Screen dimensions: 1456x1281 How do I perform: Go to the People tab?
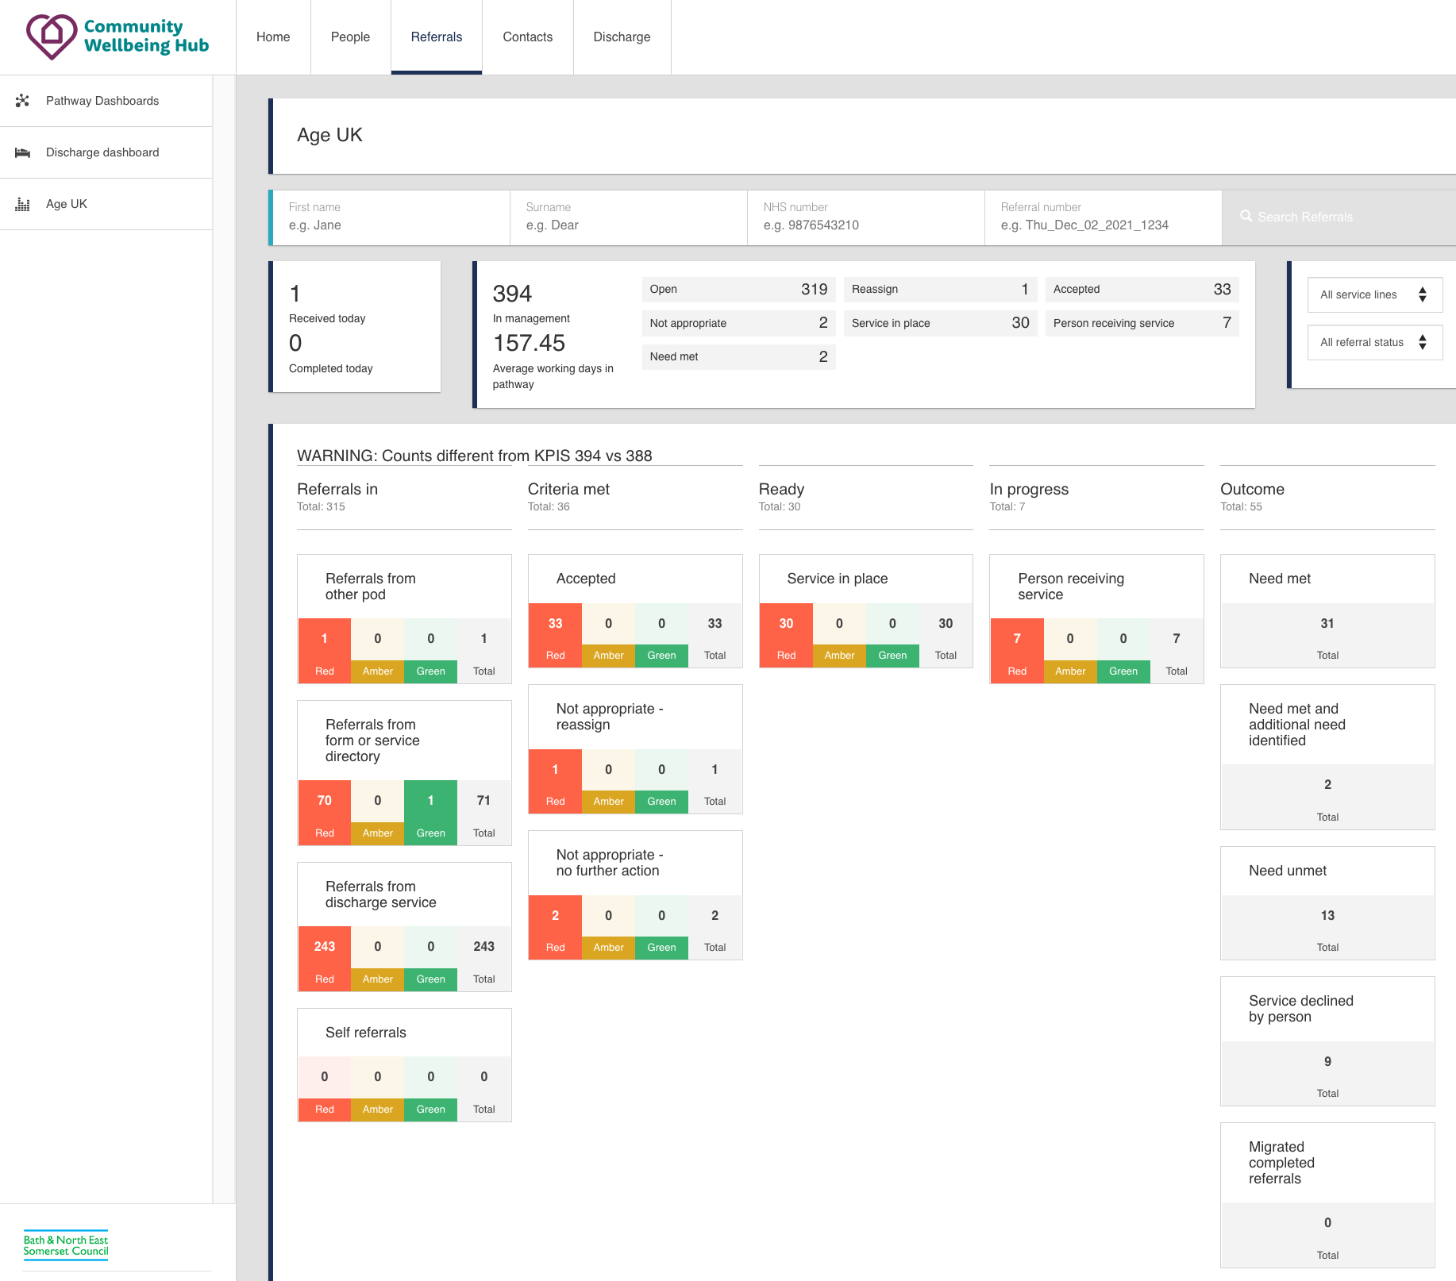[x=350, y=37]
